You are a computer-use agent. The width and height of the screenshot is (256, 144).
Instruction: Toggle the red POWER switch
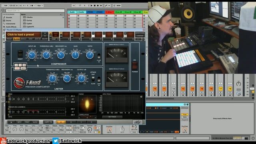pos(134,66)
